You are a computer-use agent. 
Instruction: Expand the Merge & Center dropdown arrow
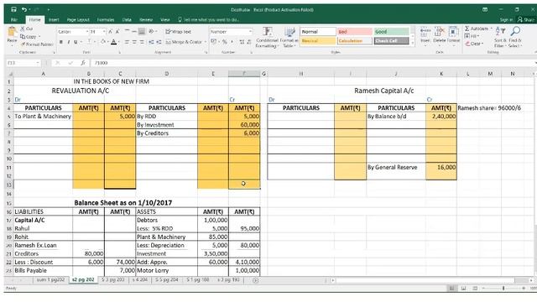point(205,42)
